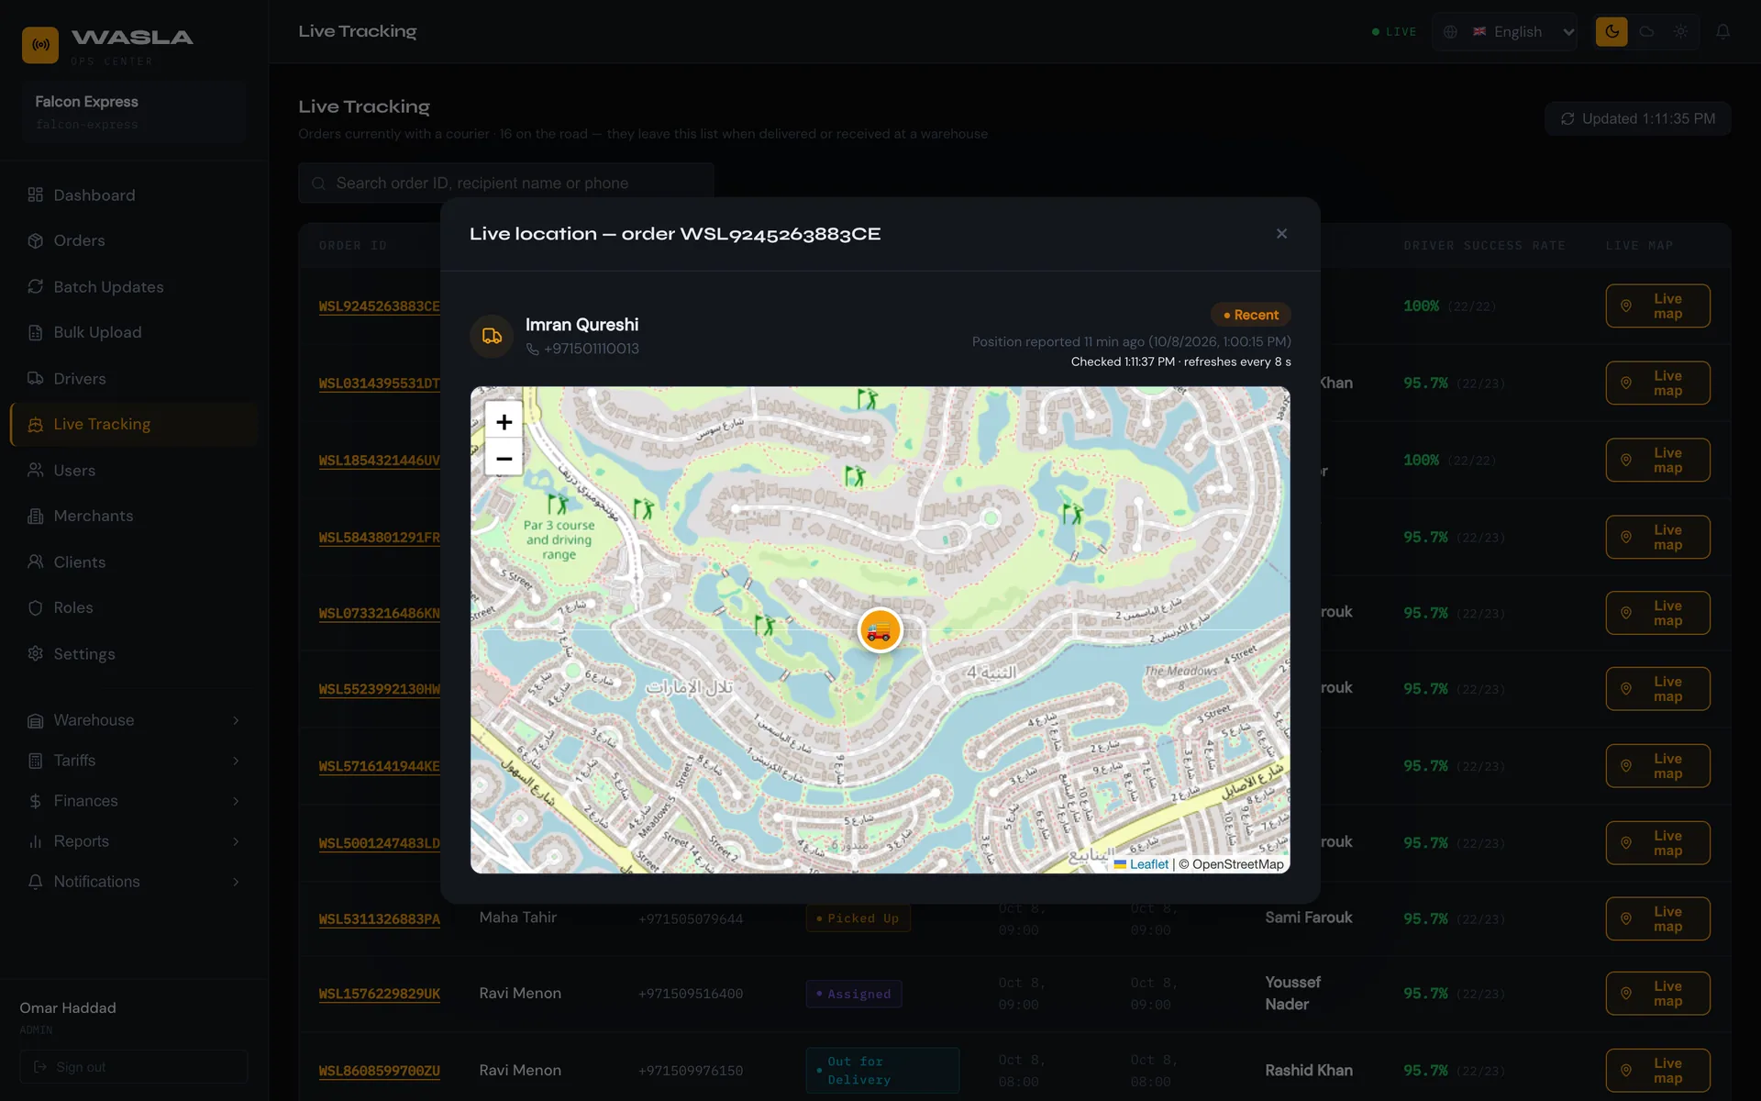
Task: Click the WASLA broadcast logo icon
Action: [x=40, y=44]
